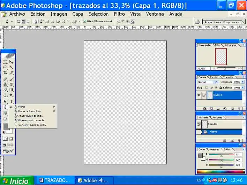Viewport: 247px width, 185px height.
Task: Select Line shape in options bar
Action: tap(69, 21)
